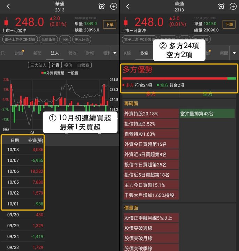The width and height of the screenshot is (239, 251).
Task: Open the 美元升值 category tag
Action: pos(82,39)
